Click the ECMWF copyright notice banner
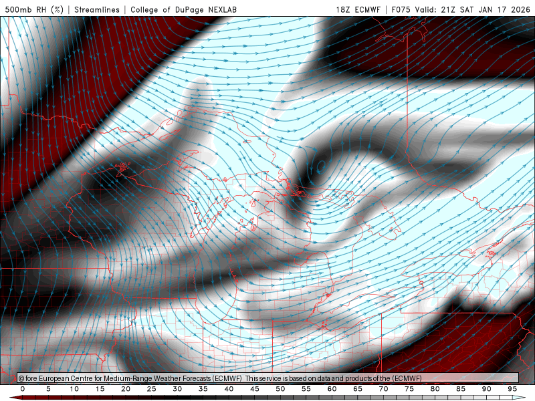This screenshot has height=401, width=535. click(x=268, y=378)
